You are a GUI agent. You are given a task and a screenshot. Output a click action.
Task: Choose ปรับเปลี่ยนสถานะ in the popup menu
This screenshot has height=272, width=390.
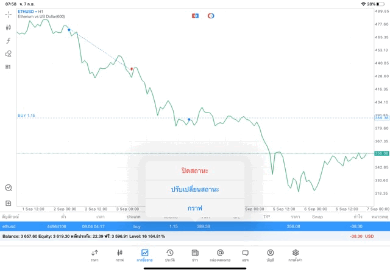click(195, 189)
